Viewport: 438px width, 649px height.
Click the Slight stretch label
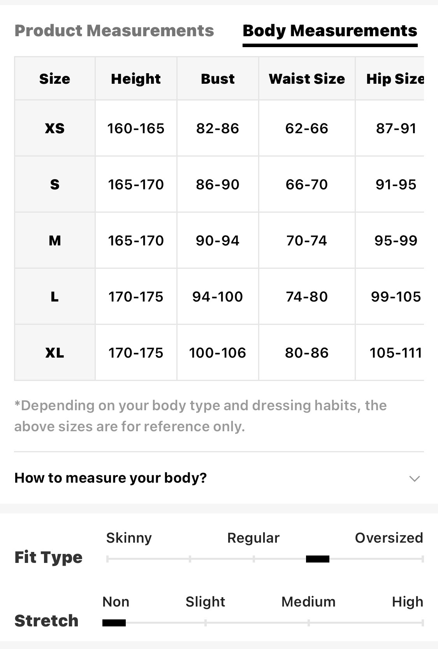(205, 601)
